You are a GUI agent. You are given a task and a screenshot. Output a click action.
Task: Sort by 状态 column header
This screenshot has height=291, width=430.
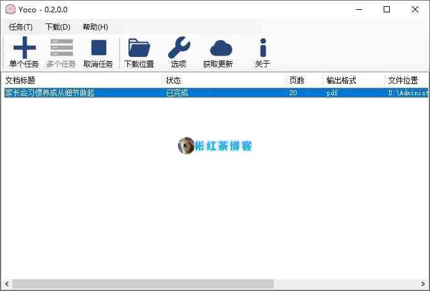tap(224, 80)
